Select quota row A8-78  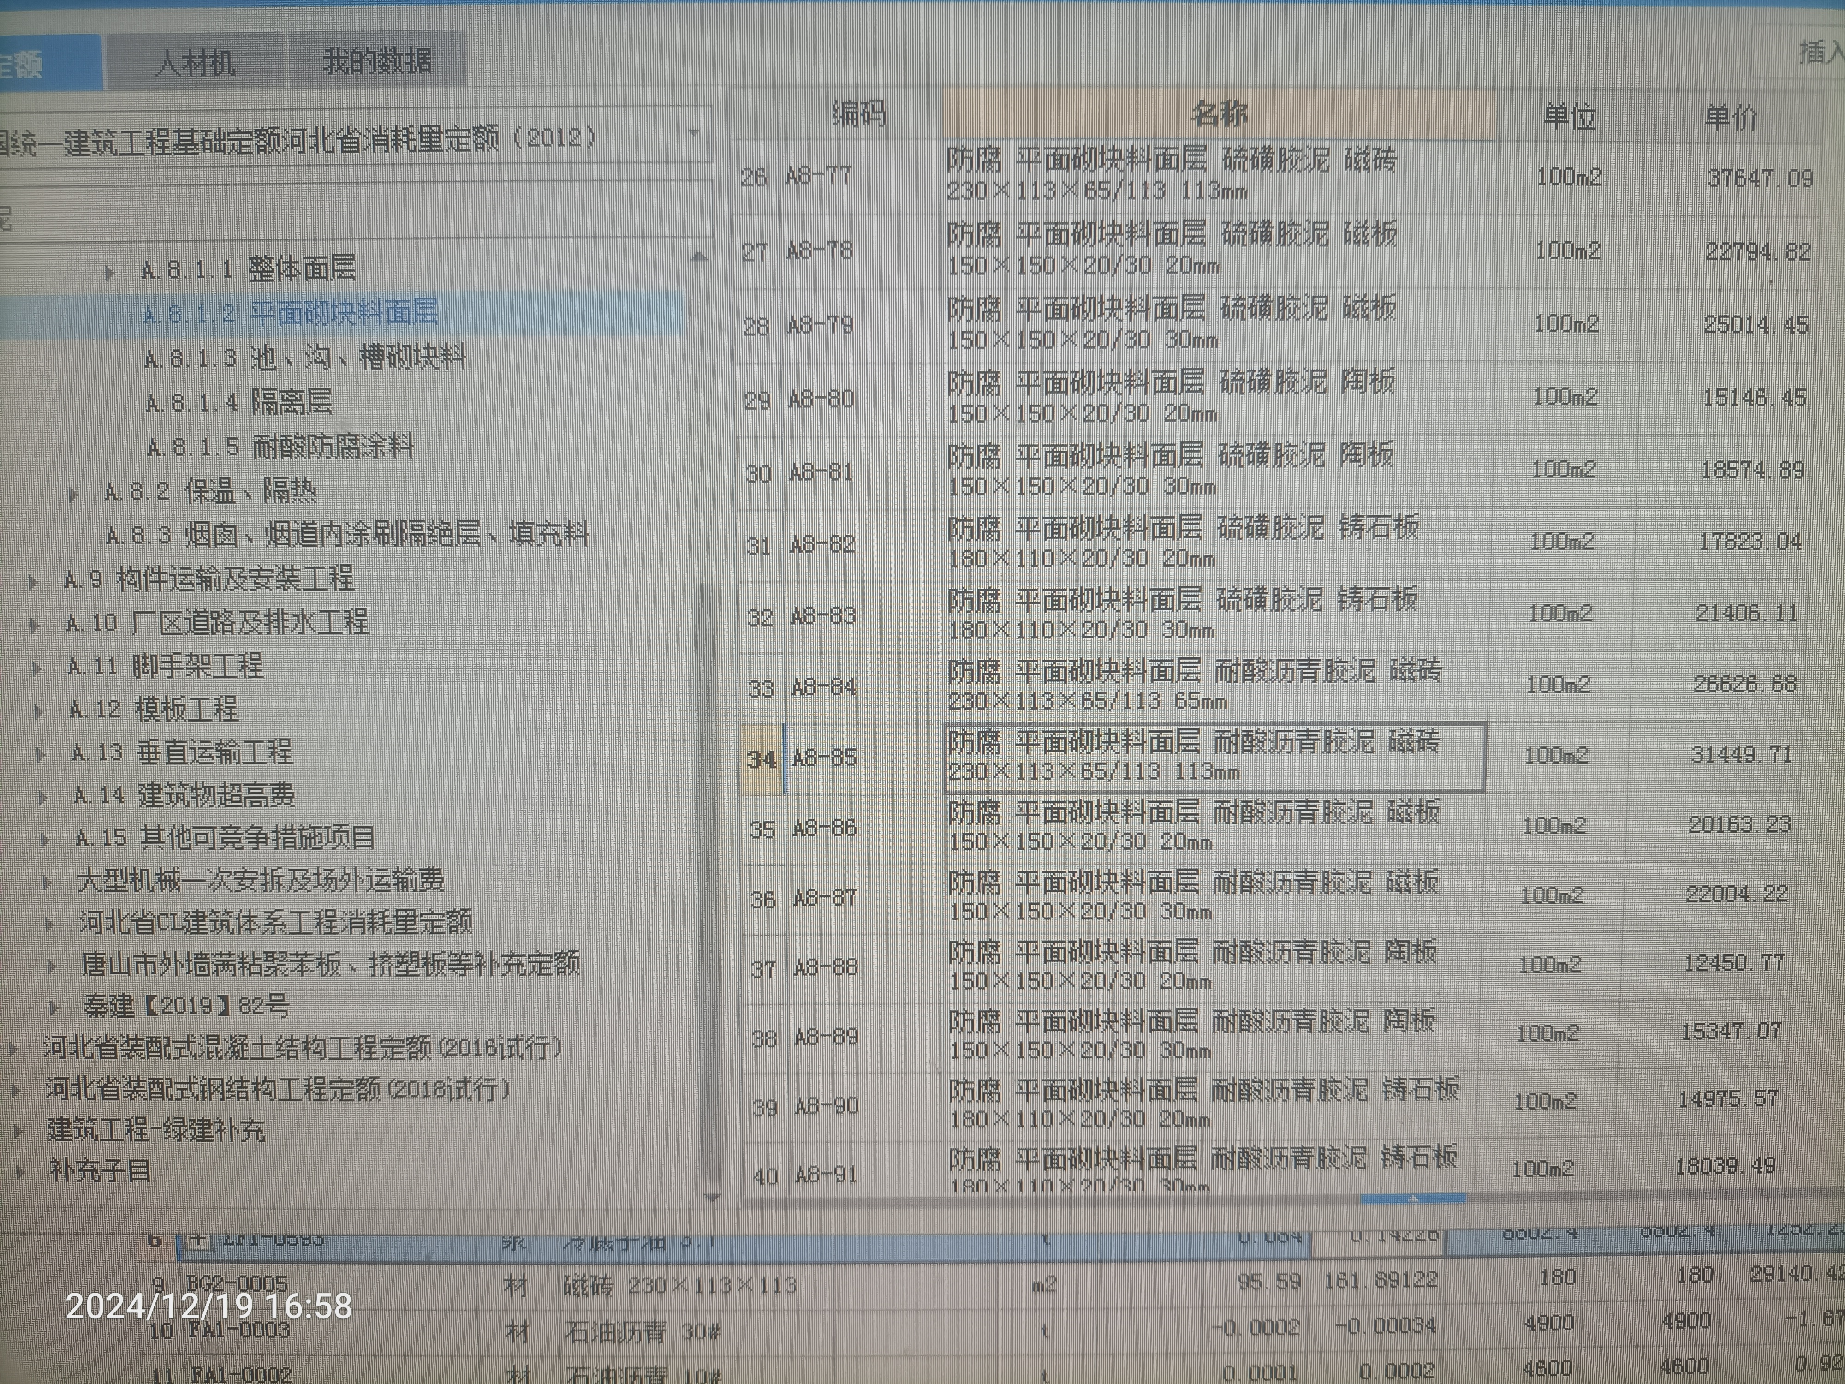point(1276,250)
